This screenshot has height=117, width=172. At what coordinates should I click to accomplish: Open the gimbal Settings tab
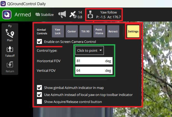pos(133,32)
